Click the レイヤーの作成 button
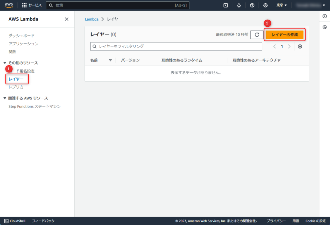This screenshot has width=330, height=225. pos(285,35)
